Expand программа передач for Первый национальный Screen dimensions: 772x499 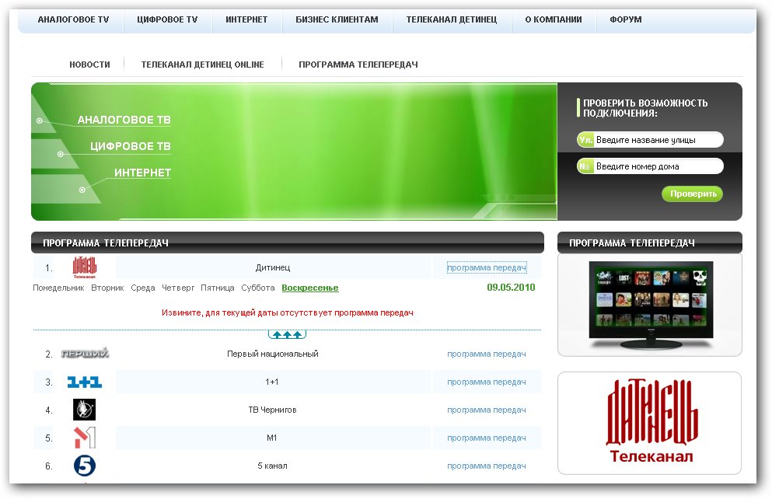point(486,354)
